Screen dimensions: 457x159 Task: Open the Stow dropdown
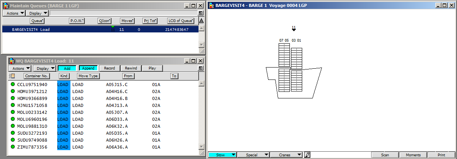[223, 155]
